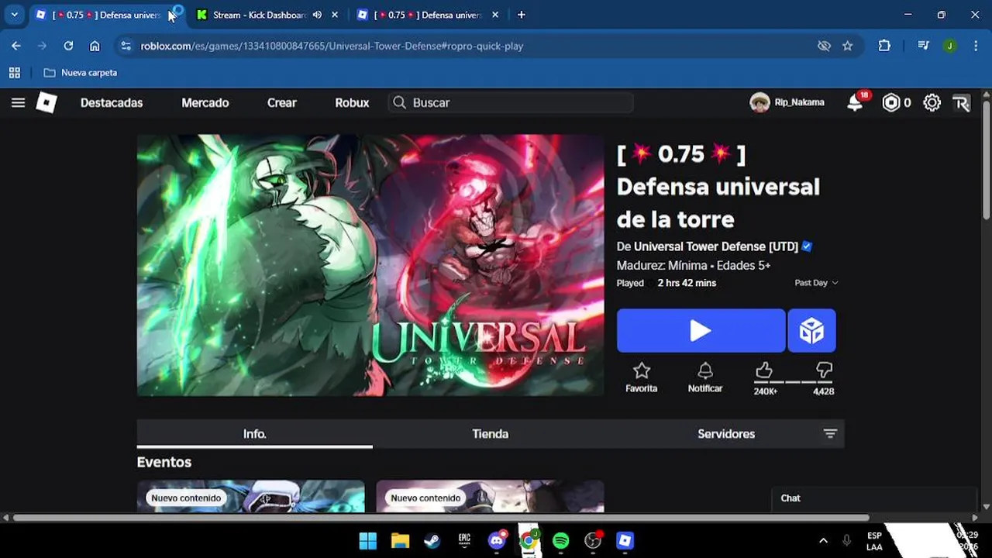Click the site info icon in address bar
This screenshot has height=558, width=992.
126,46
